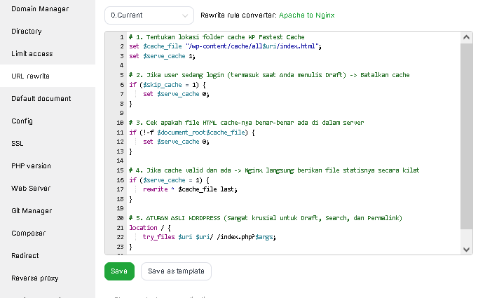Image resolution: width=478 pixels, height=298 pixels.
Task: Go to the Directory settings
Action: [27, 31]
